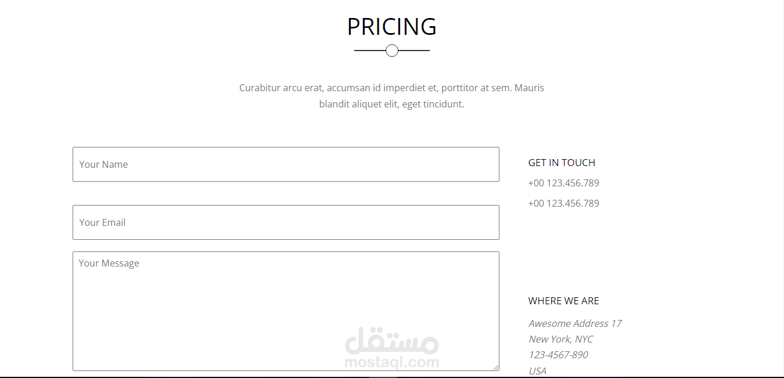Image resolution: width=784 pixels, height=378 pixels.
Task: Click the second +00 123.456.789 phone number
Action: tap(563, 203)
